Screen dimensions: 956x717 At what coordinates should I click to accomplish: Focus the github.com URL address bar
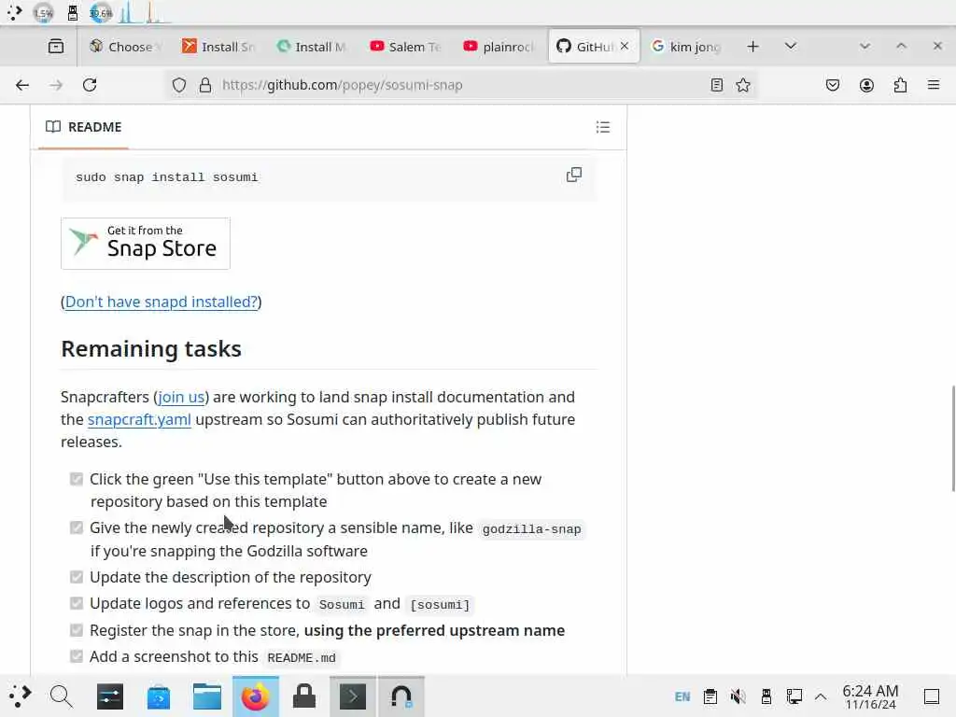click(x=461, y=85)
